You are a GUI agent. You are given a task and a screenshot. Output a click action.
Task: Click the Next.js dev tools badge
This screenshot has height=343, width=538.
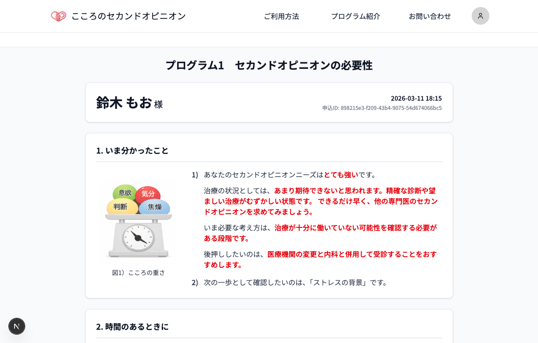(x=17, y=326)
